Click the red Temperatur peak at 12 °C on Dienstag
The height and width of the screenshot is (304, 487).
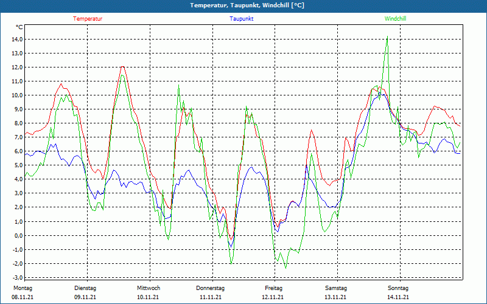[123, 67]
